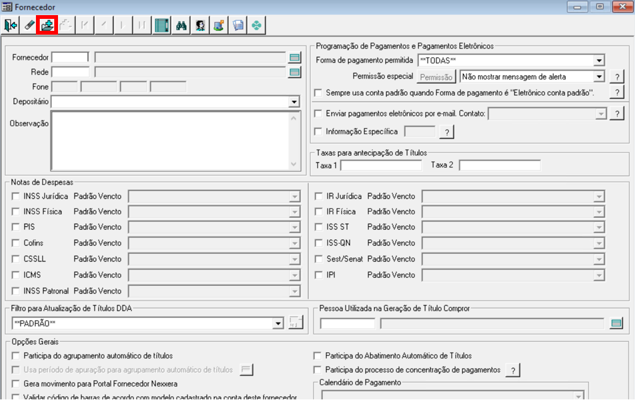
Task: Open INSS Jurídica Padrão Vencto dropdown
Action: tap(294, 197)
